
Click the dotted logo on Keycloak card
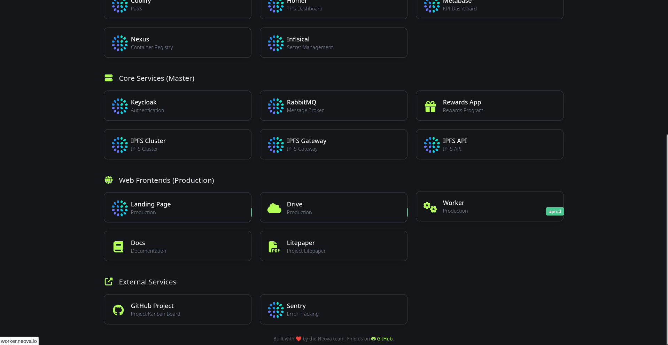pyautogui.click(x=119, y=106)
